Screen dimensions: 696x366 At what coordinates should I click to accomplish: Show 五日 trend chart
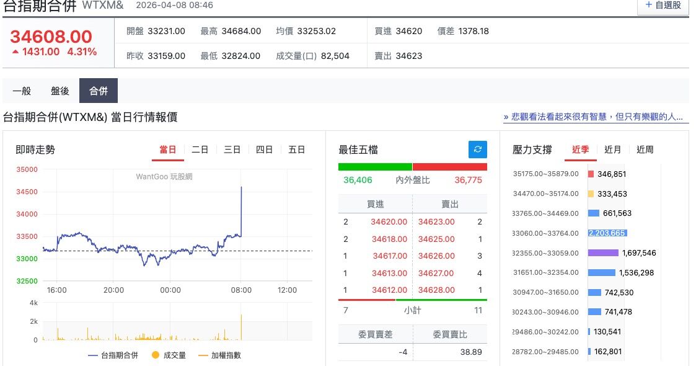tap(297, 150)
